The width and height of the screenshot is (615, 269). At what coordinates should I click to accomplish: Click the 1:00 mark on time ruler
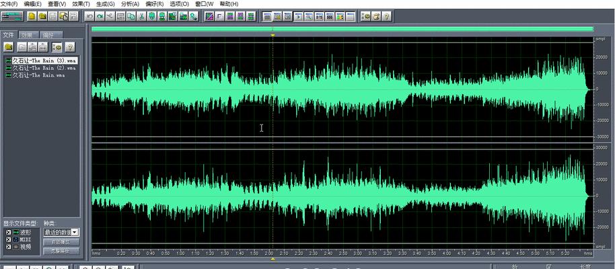tap(180, 254)
